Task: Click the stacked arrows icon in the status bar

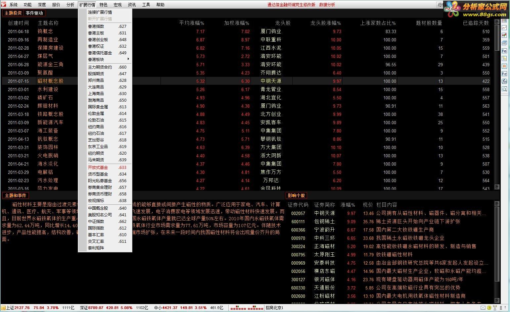Action: pyautogui.click(x=501, y=308)
